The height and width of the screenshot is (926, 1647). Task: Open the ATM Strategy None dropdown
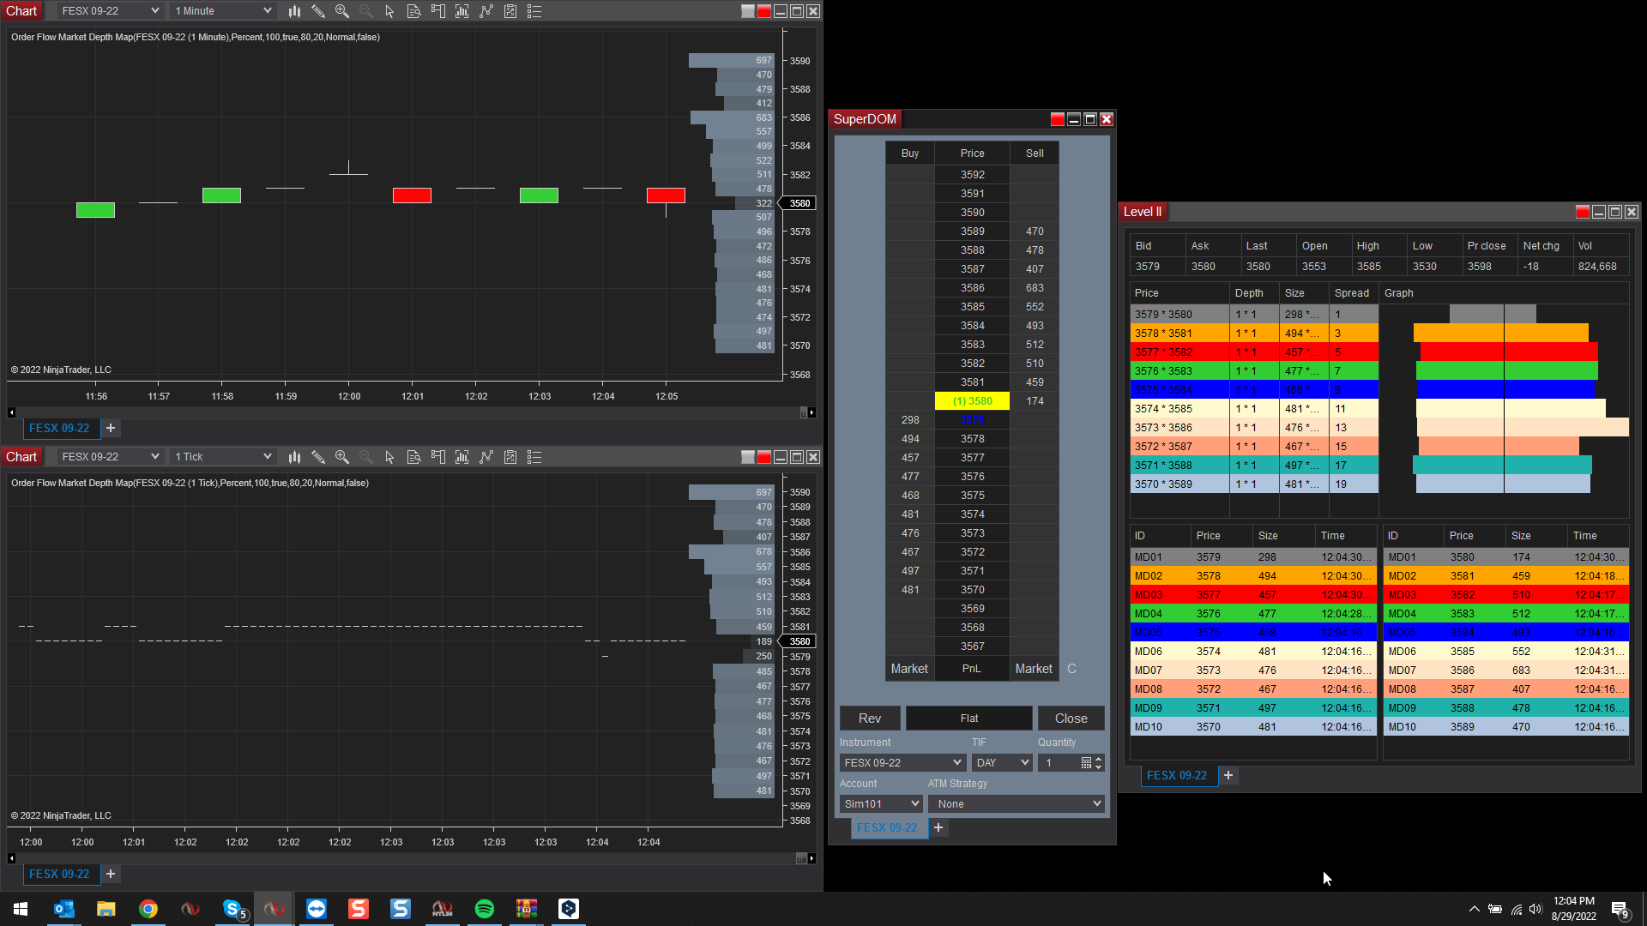1017,803
